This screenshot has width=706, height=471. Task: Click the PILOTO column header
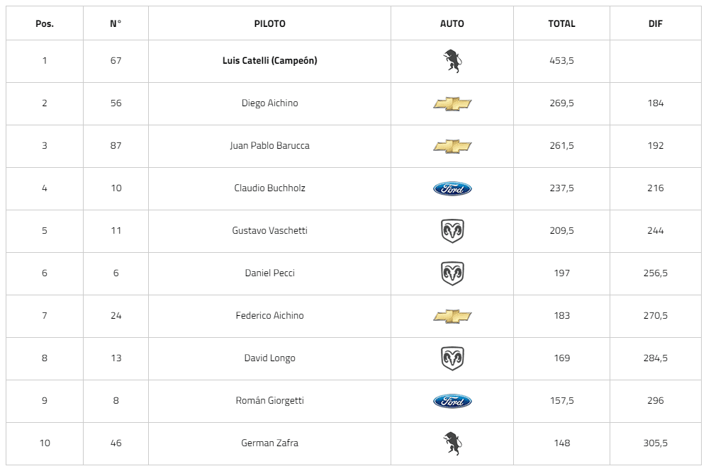point(269,23)
